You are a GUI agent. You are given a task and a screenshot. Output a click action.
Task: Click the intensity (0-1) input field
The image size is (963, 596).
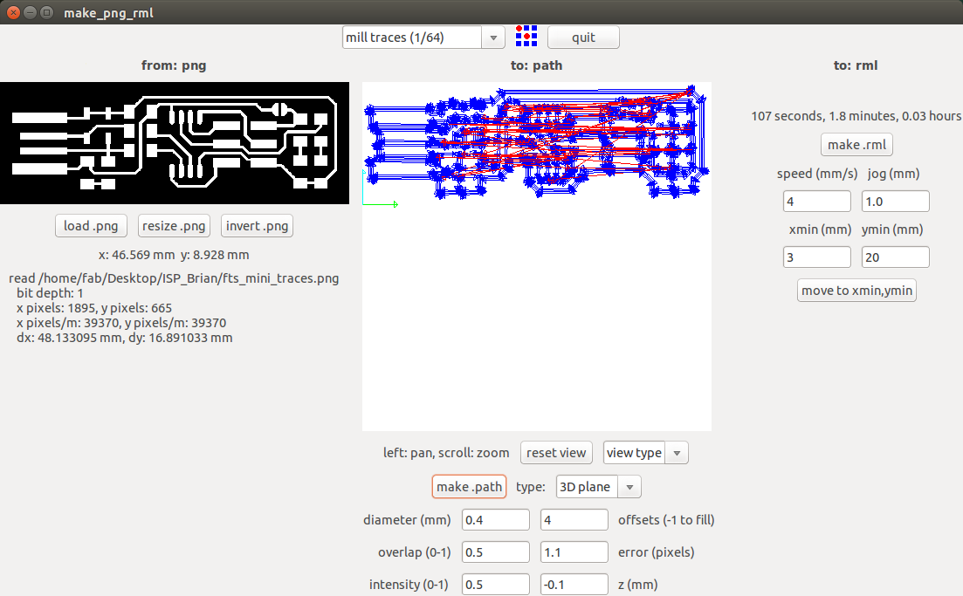[496, 585]
